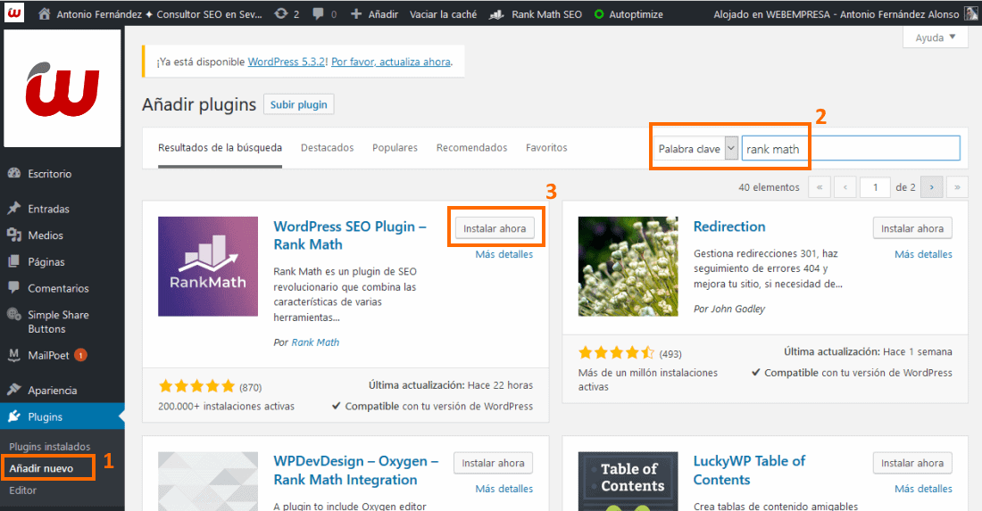
Task: Select Añadir nuevo under Plugins
Action: [x=41, y=468]
